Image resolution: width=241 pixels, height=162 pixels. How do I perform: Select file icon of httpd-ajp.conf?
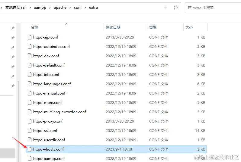(30, 37)
